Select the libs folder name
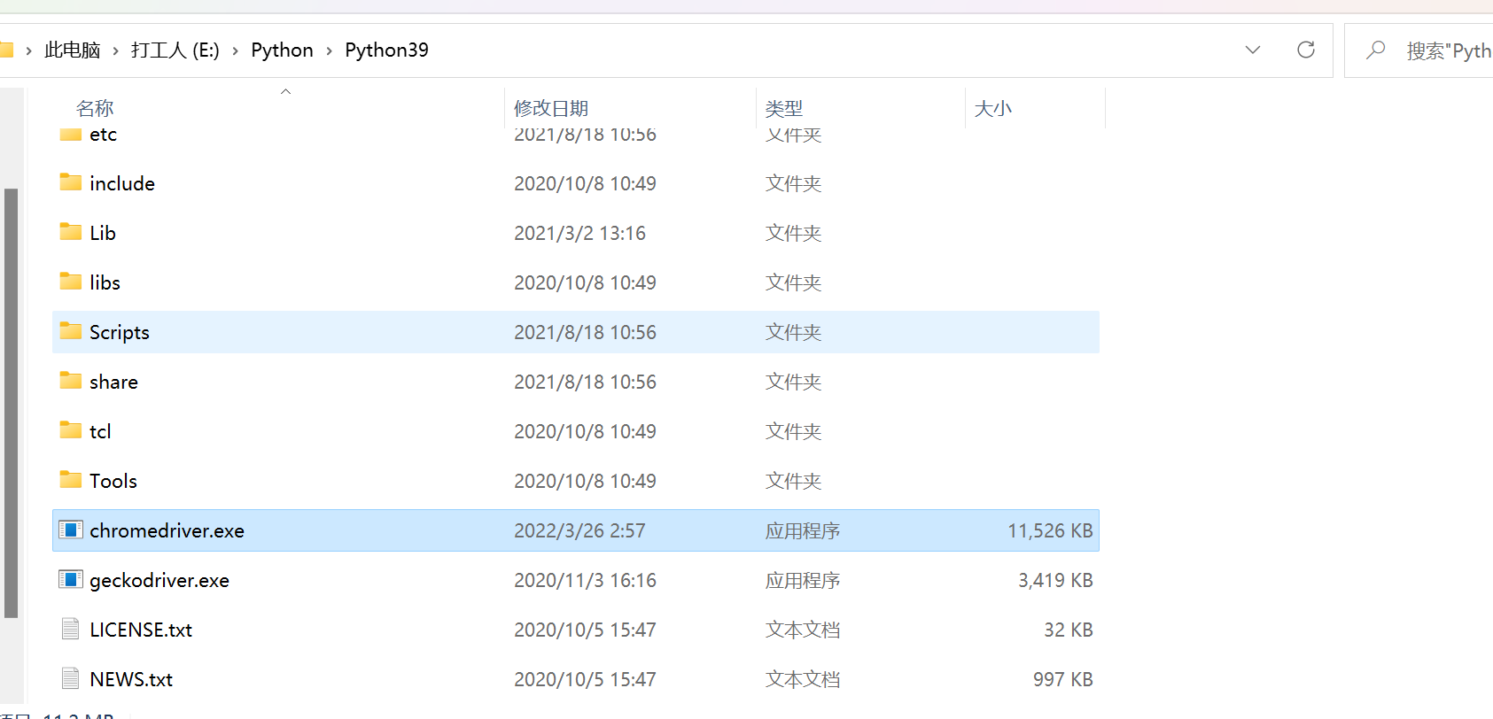 click(x=105, y=282)
